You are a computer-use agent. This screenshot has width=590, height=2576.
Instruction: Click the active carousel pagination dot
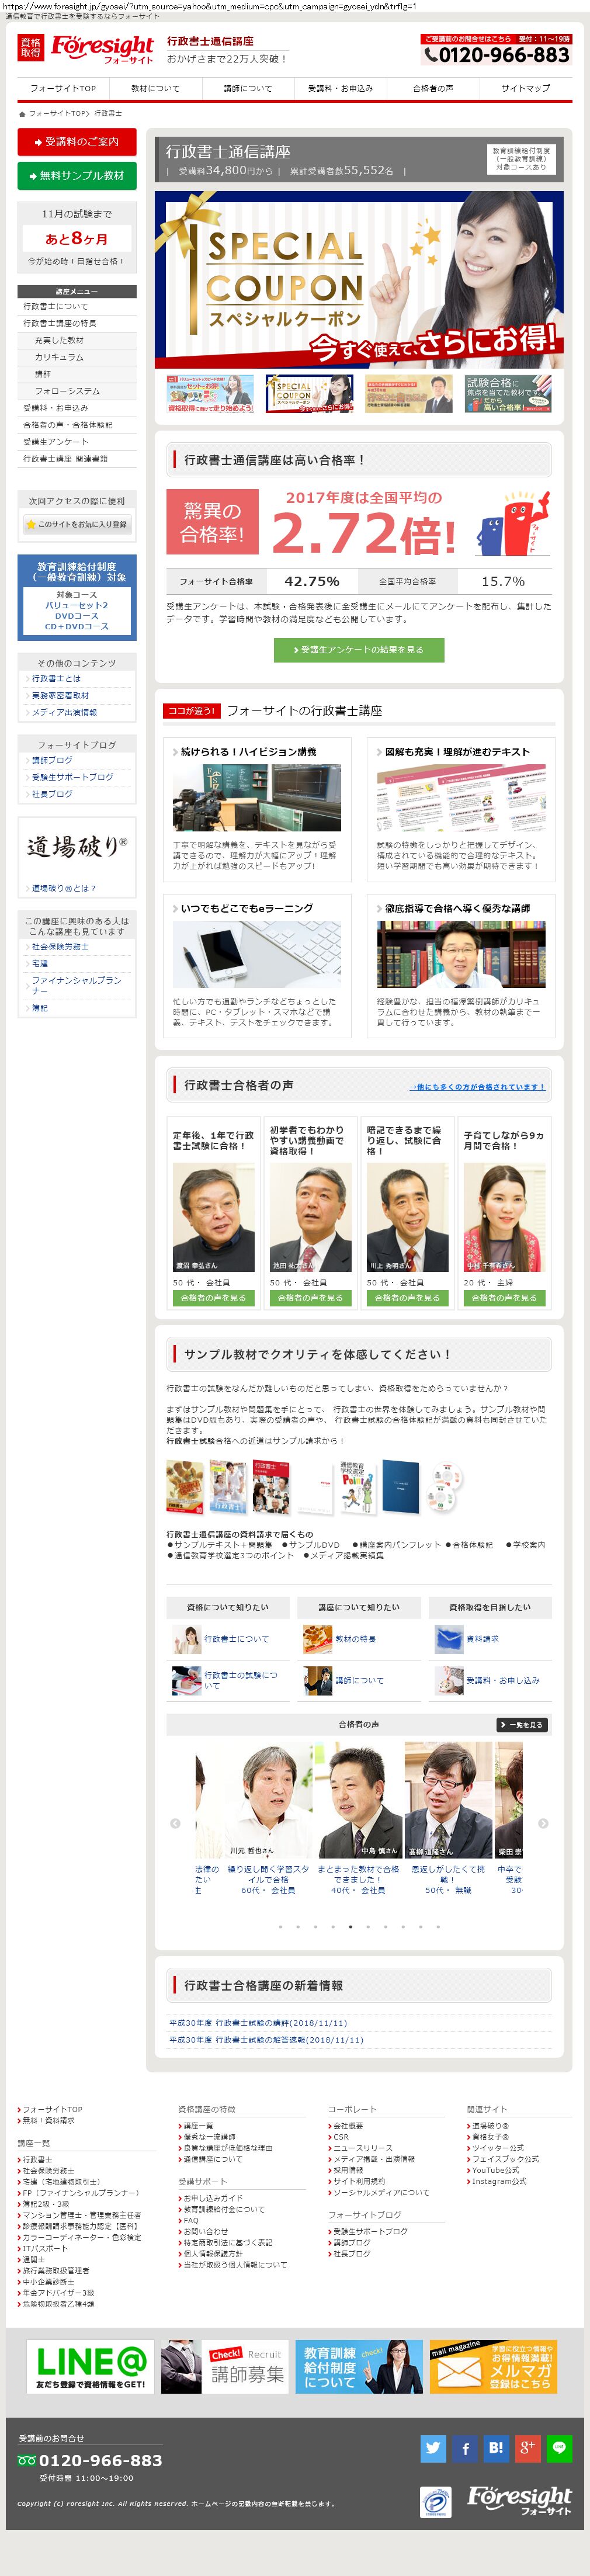[x=350, y=1926]
